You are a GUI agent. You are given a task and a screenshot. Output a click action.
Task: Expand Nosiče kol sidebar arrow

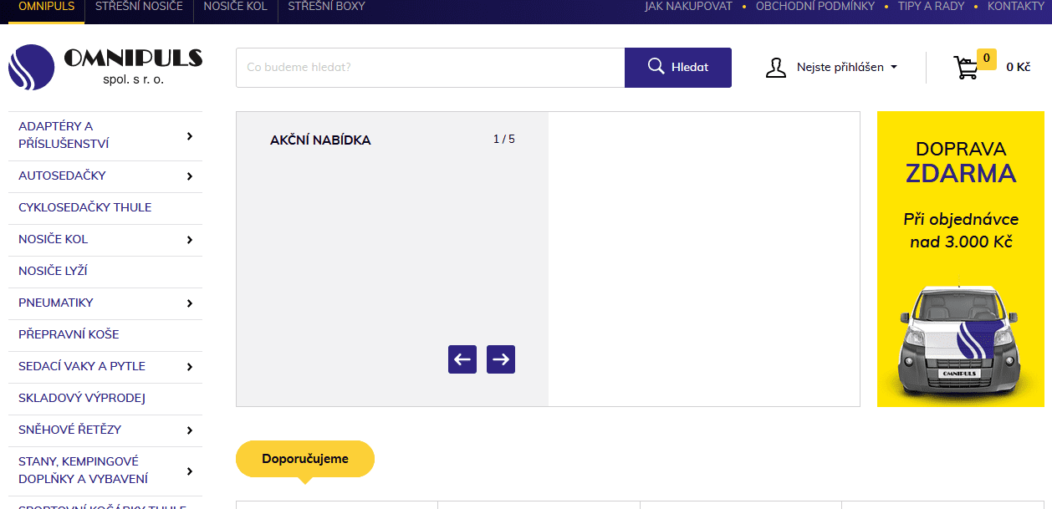pyautogui.click(x=190, y=240)
